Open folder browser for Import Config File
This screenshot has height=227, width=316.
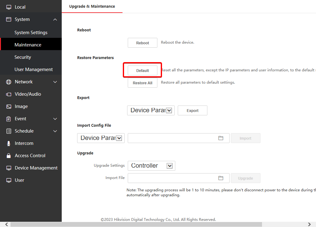tap(221, 138)
